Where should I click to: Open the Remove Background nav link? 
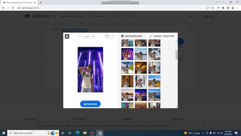pos(72,16)
